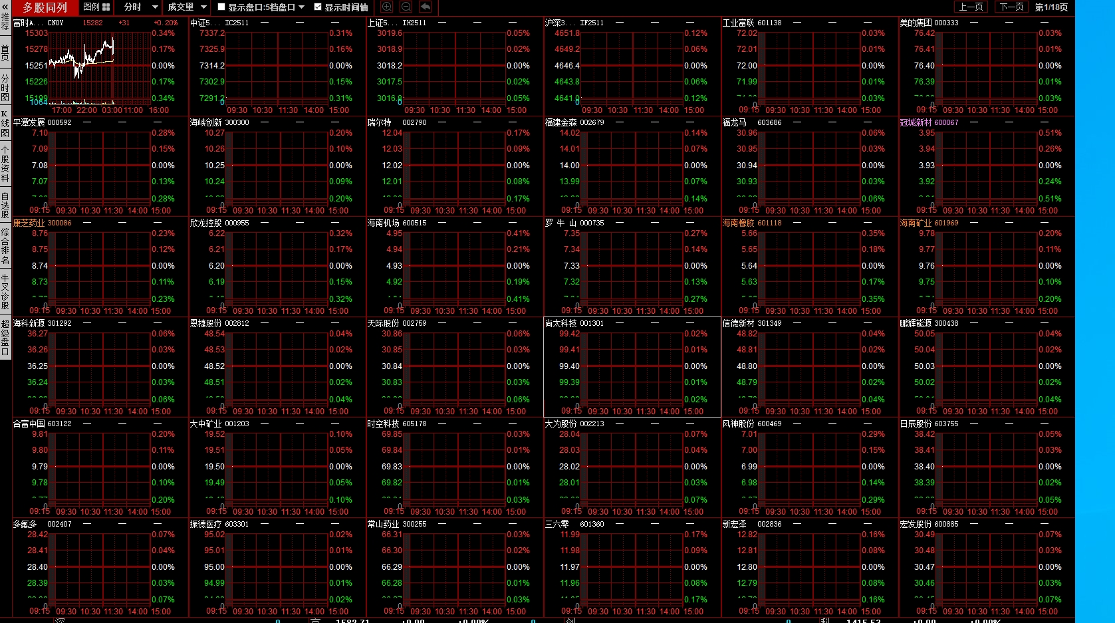This screenshot has height=623, width=1115.
Task: Open the 超级盘口 sidebar tab
Action: (x=5, y=337)
